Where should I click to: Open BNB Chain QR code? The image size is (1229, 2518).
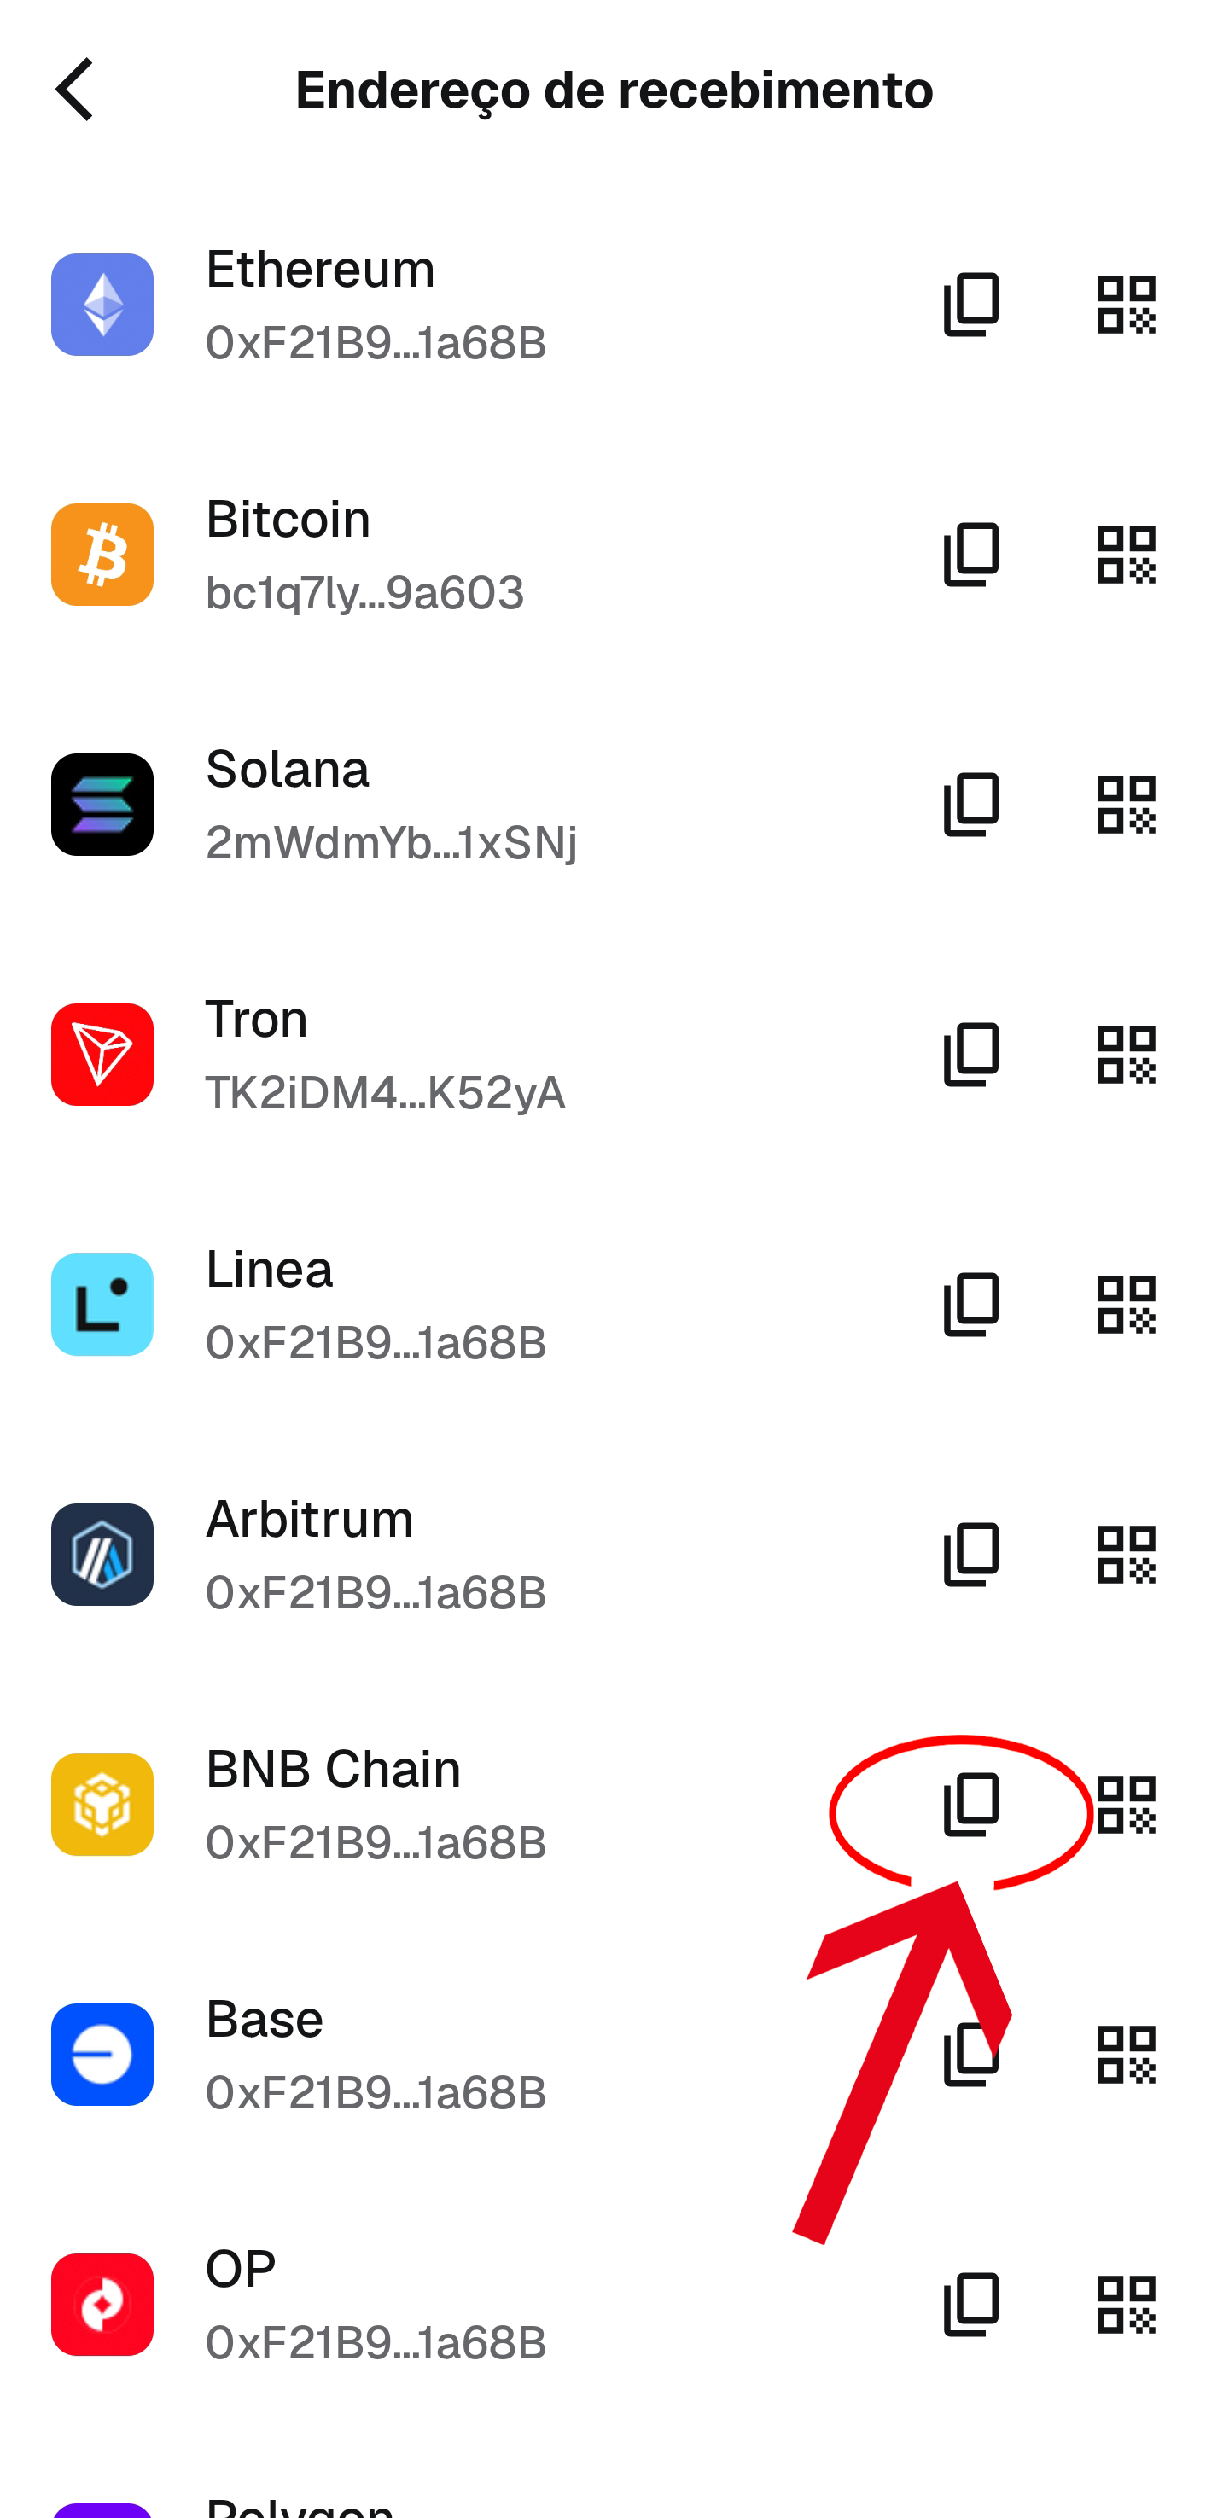(1126, 1805)
